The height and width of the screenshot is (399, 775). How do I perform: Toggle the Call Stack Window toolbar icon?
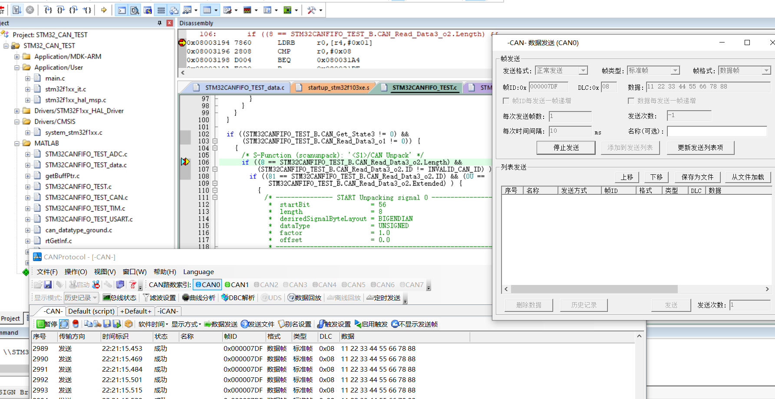(174, 10)
